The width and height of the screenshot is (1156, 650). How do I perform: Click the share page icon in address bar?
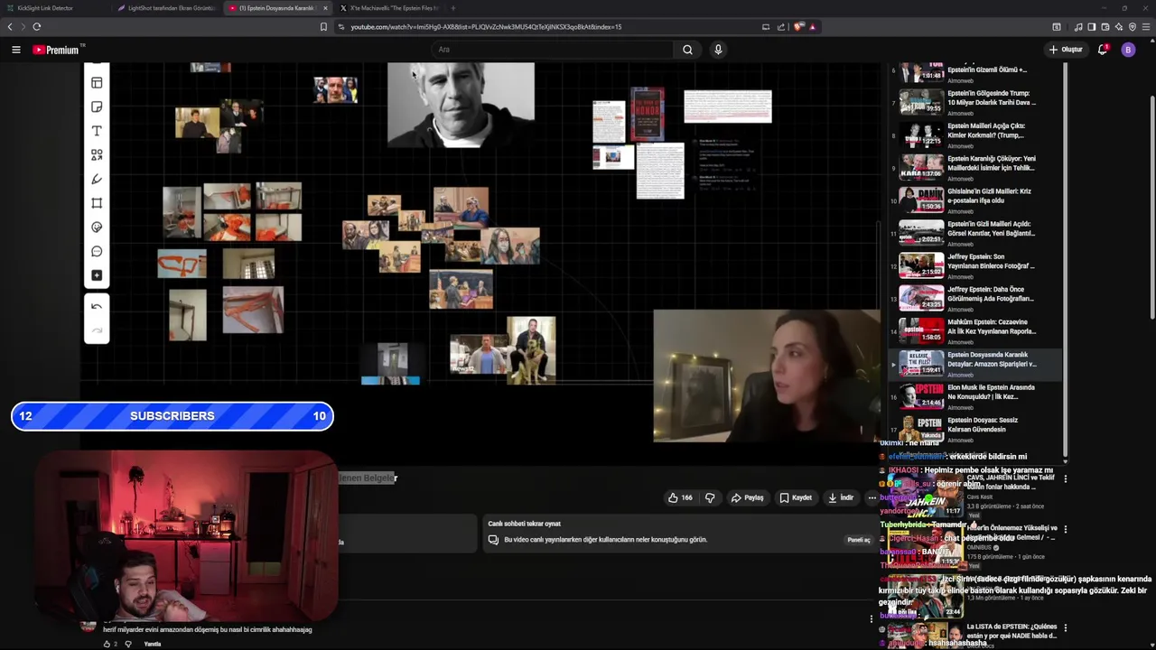tap(780, 27)
